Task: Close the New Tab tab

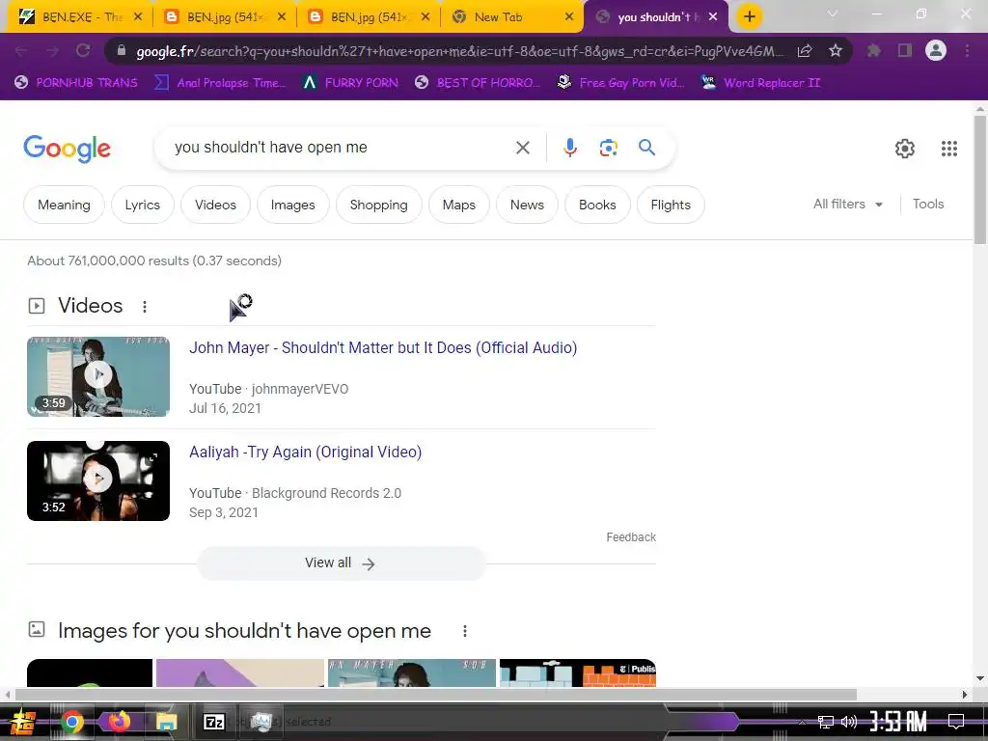Action: click(569, 17)
